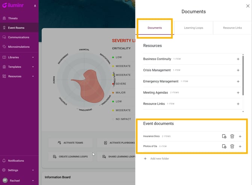The height and width of the screenshot is (185, 252).
Task: Delete the Insurance Docs folder
Action: [232, 136]
